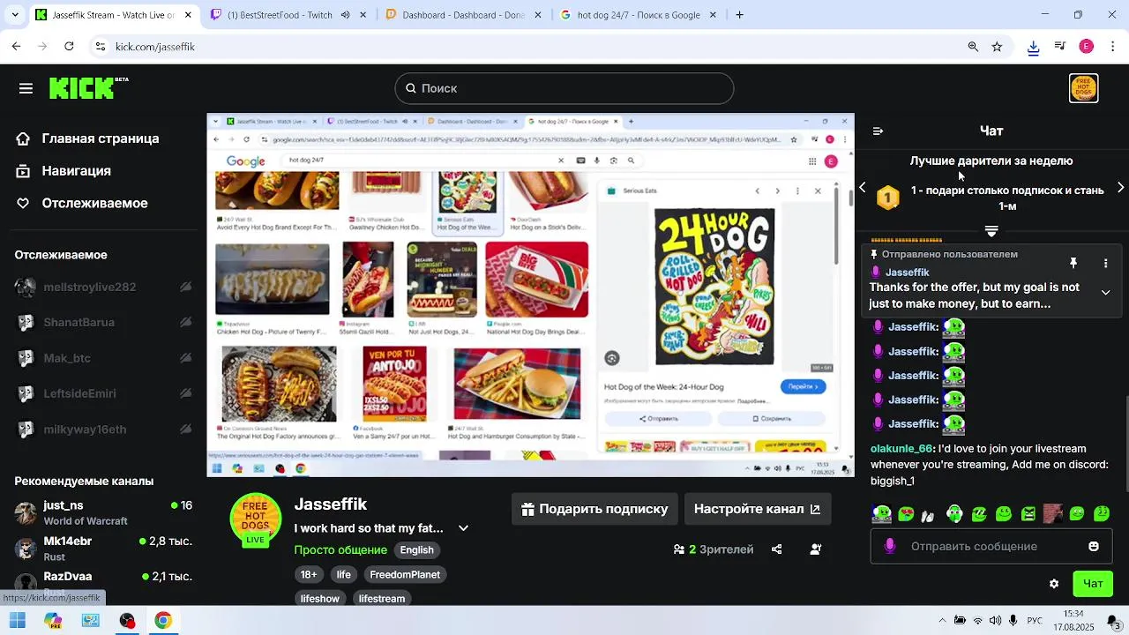Bookmark this page with the star

pos(997,47)
